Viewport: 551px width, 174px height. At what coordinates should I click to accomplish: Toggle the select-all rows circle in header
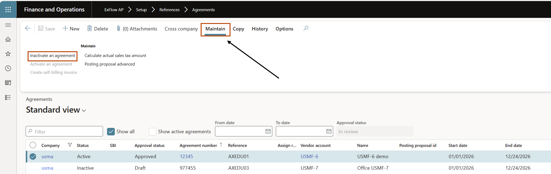pos(33,145)
